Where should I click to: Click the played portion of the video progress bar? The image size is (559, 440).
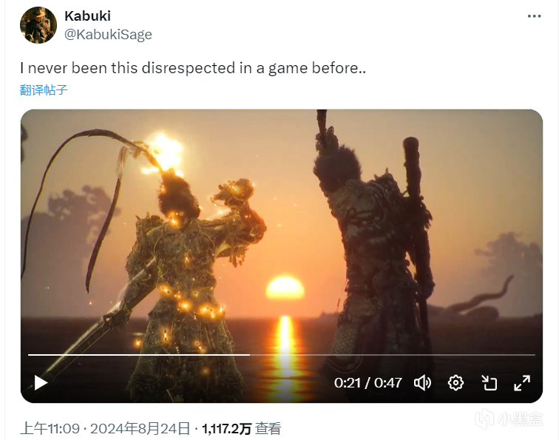click(x=139, y=355)
